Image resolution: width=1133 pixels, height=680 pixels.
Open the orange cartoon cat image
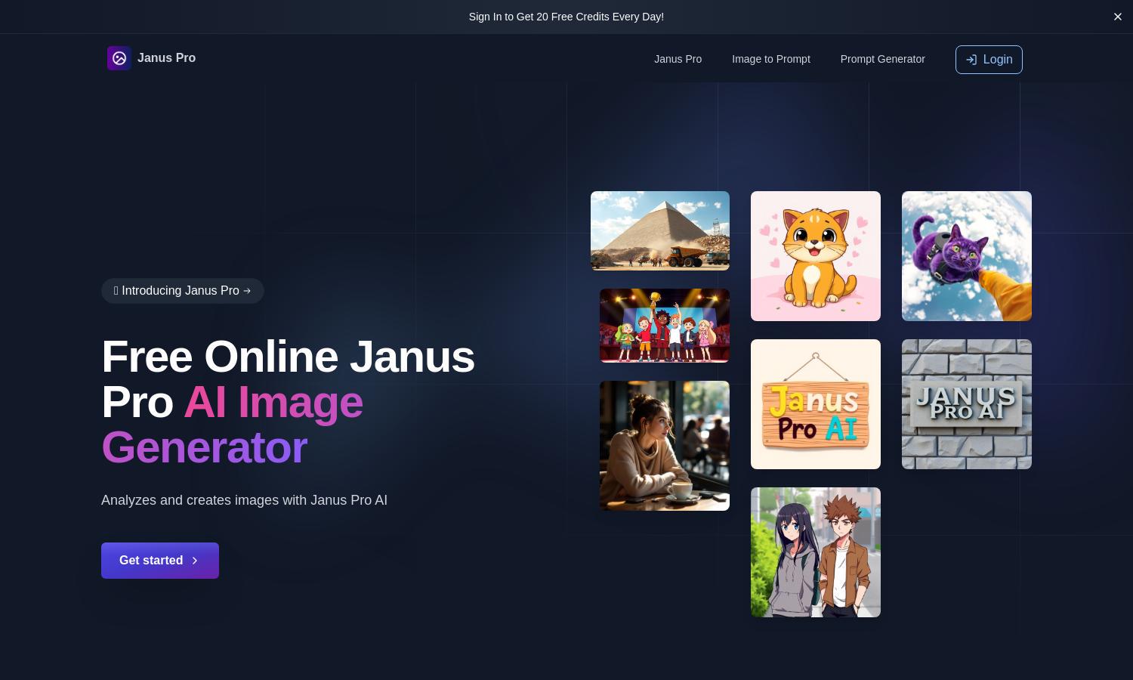click(816, 256)
